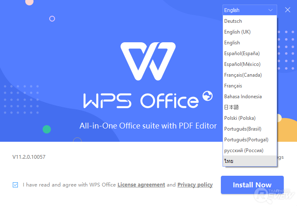Image resolution: width=297 pixels, height=206 pixels.
Task: Choose Français(Canada) option
Action: coord(250,75)
